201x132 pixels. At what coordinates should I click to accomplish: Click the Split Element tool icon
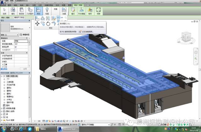click(59, 18)
